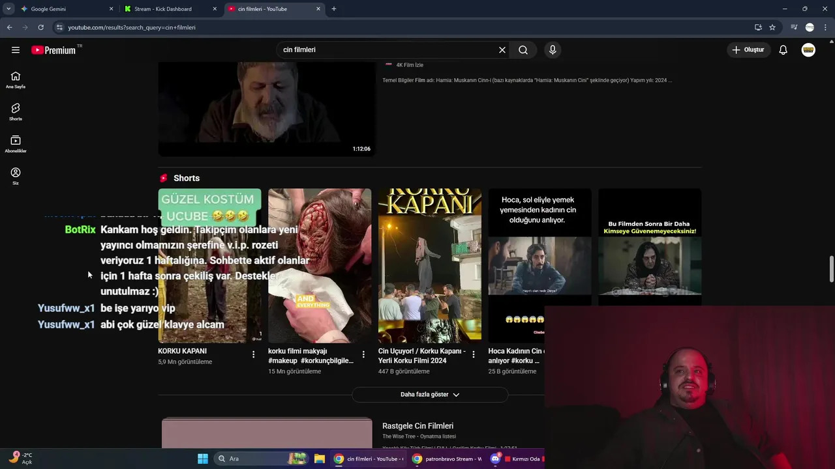The width and height of the screenshot is (835, 469).
Task: Start voice search with the microphone
Action: click(553, 50)
